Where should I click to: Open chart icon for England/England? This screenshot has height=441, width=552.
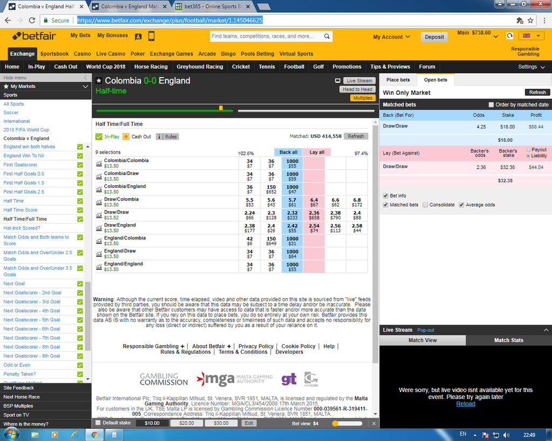pyautogui.click(x=99, y=267)
